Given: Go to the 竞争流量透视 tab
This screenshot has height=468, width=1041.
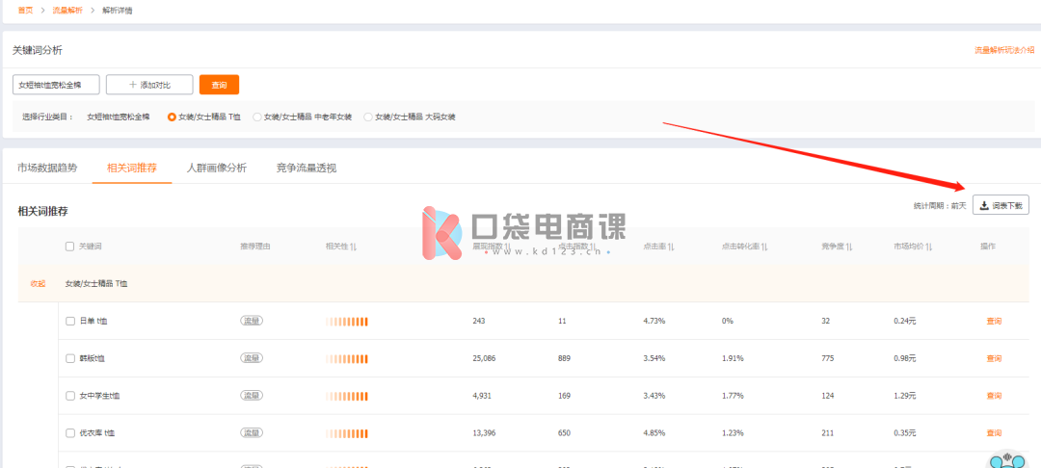Looking at the screenshot, I should coord(306,168).
